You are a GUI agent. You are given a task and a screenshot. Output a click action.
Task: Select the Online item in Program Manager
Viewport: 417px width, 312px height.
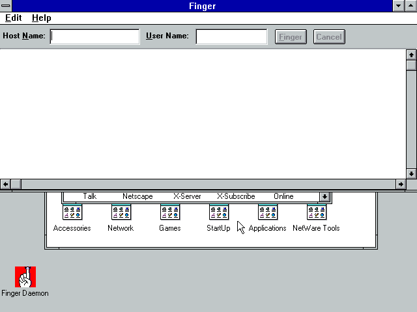coord(283,196)
